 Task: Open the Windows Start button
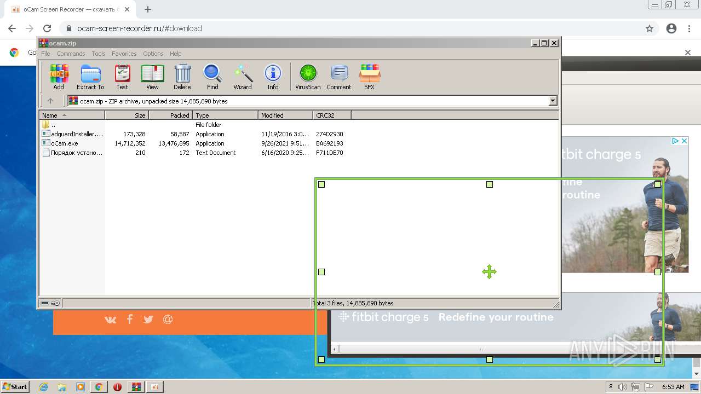click(x=15, y=386)
